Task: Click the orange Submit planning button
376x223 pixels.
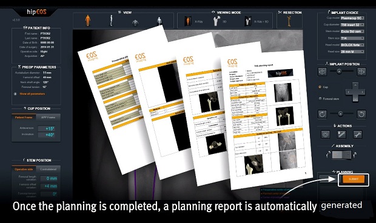Action: click(x=353, y=179)
